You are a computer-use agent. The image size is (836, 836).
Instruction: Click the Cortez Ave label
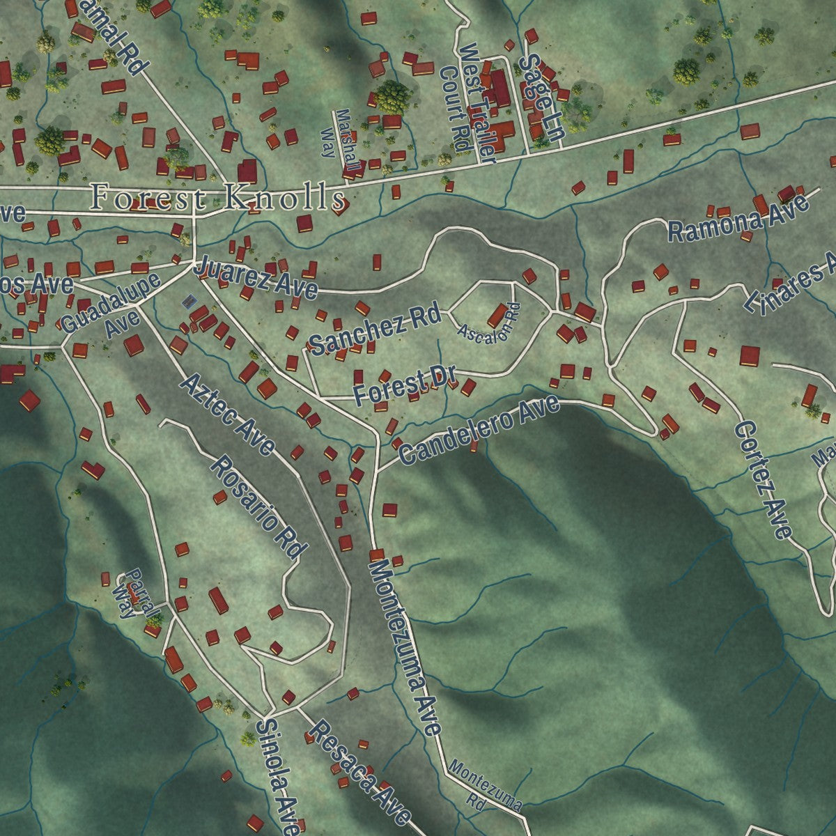coord(764,480)
